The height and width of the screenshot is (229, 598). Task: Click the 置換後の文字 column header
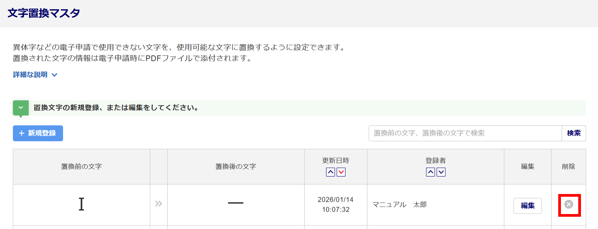(236, 167)
